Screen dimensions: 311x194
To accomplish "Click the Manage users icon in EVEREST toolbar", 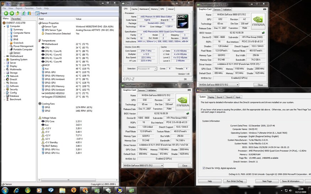I will [x=29, y=13].
